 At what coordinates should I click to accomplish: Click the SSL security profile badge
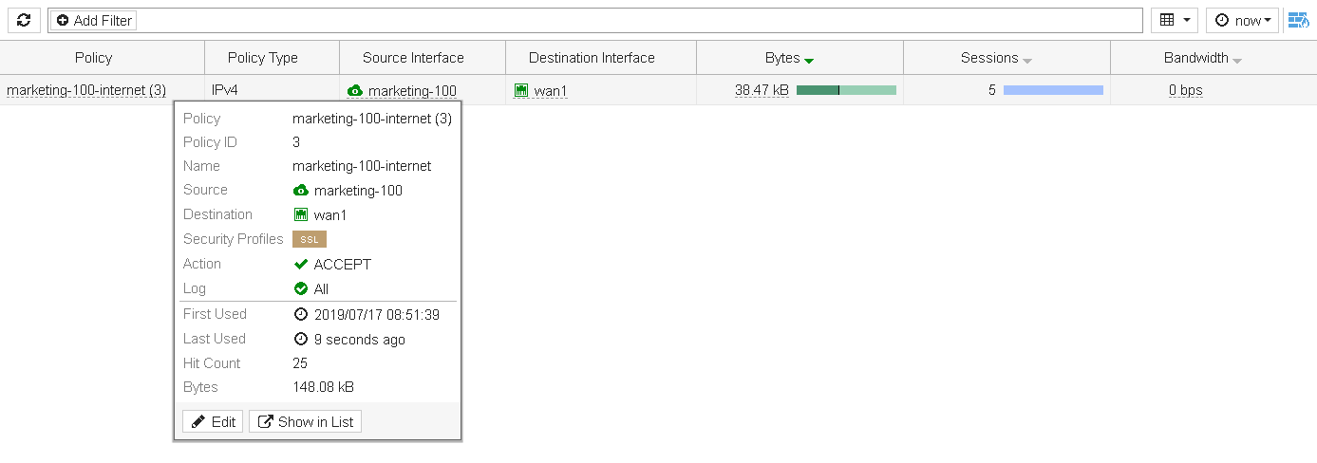point(310,239)
